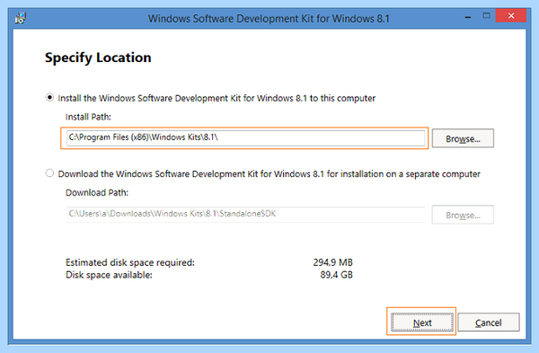Click the 'Disk space available:' label
The height and width of the screenshot is (353, 539).
point(109,275)
